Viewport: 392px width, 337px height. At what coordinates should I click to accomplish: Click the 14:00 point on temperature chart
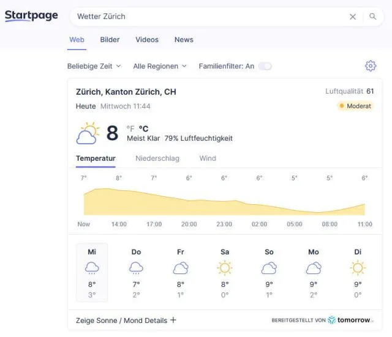pos(119,190)
